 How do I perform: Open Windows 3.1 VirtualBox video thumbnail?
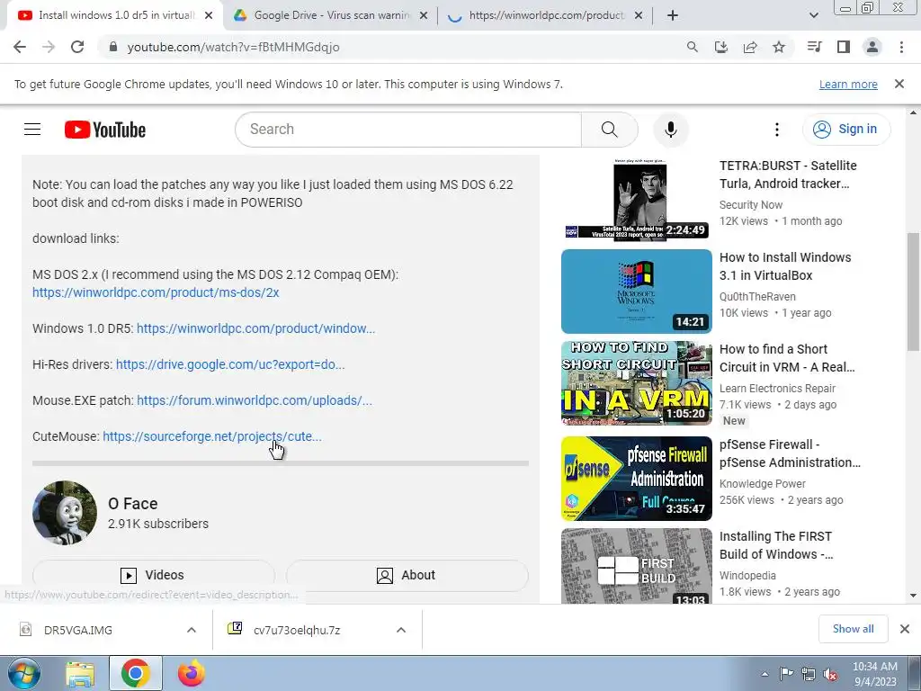click(x=637, y=292)
